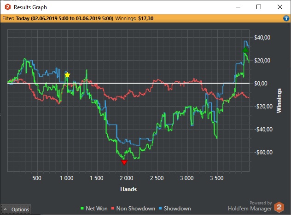Image resolution: width=291 pixels, height=215 pixels.
Task: Click the green upward triangle peak marker
Action: [x=245, y=50]
